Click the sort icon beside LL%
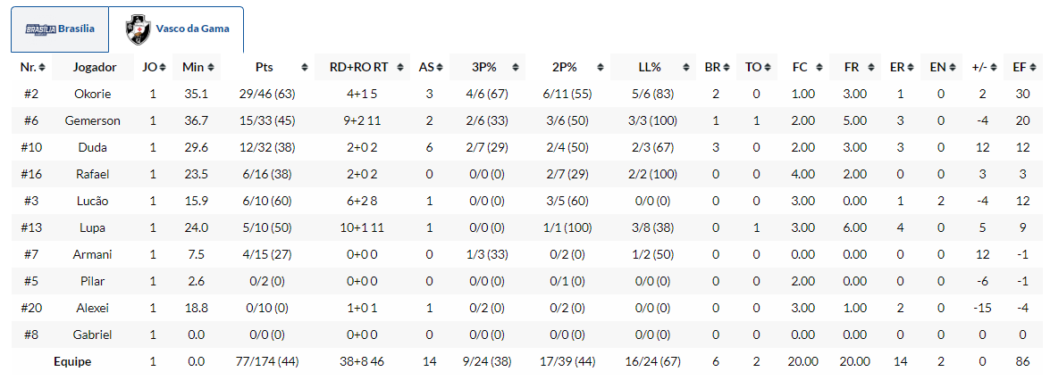 pos(686,67)
